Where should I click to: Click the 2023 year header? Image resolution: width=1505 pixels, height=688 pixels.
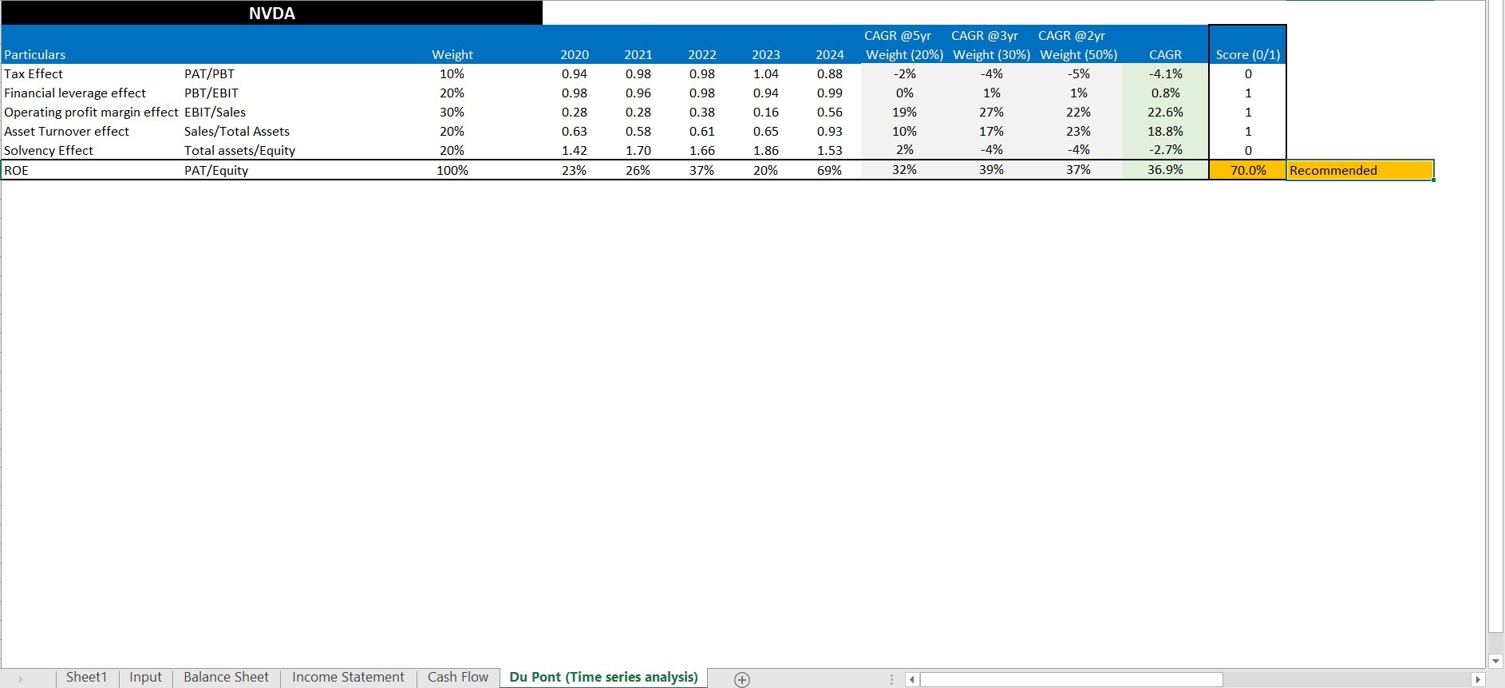[x=765, y=54]
